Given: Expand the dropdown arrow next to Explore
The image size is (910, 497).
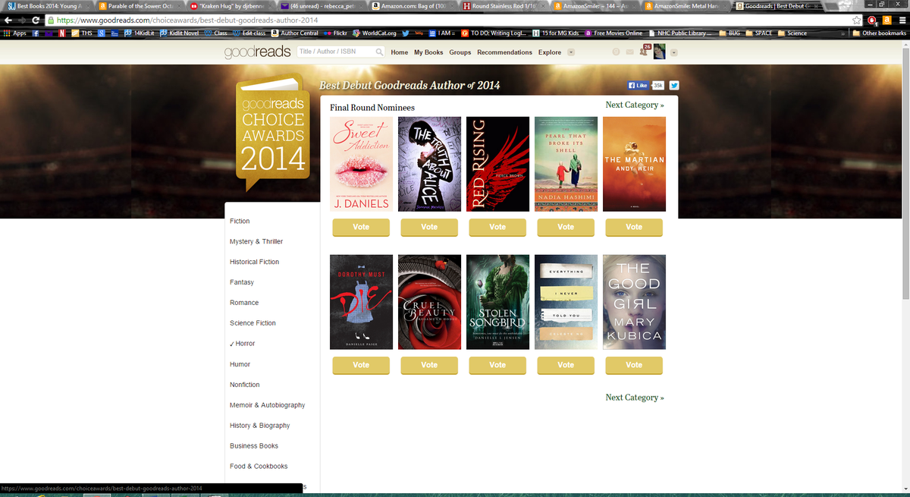Looking at the screenshot, I should [x=571, y=52].
